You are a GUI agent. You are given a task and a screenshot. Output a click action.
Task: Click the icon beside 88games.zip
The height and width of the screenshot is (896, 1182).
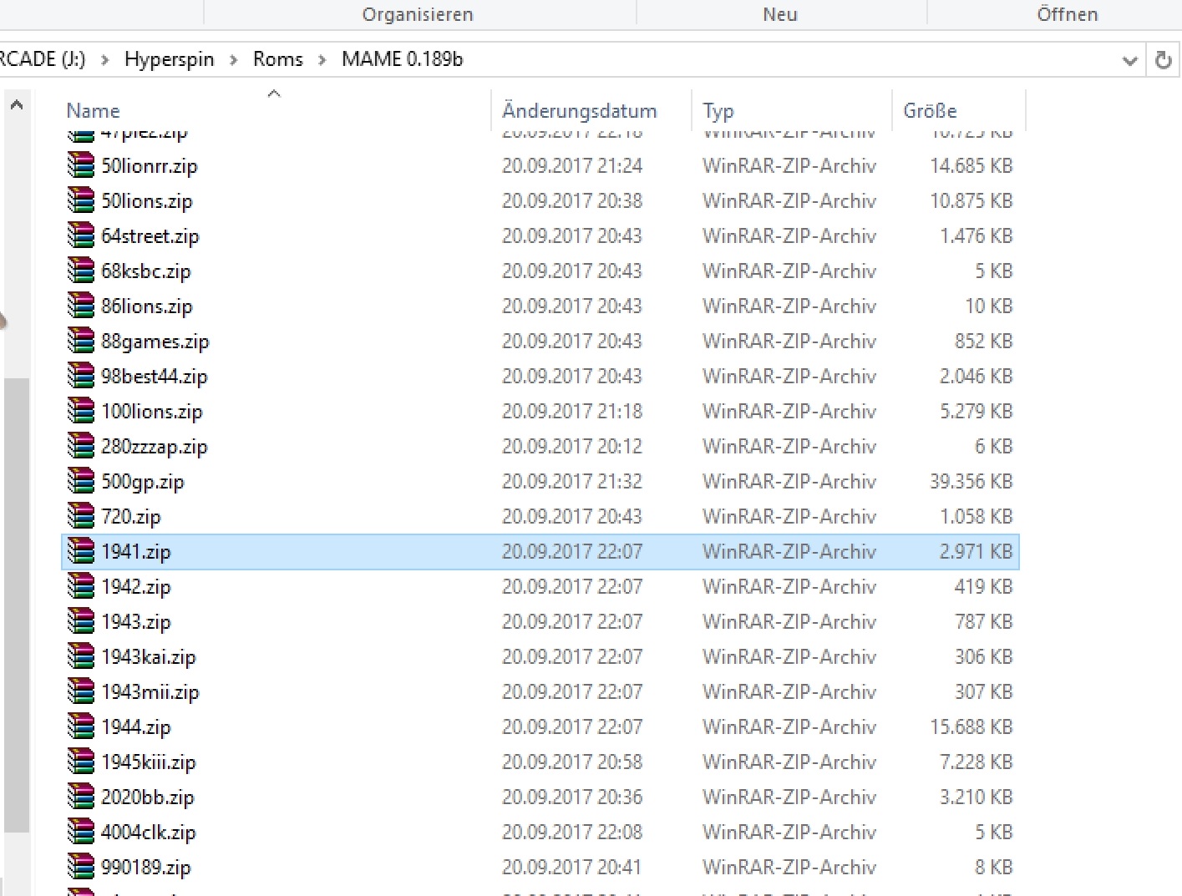click(81, 341)
